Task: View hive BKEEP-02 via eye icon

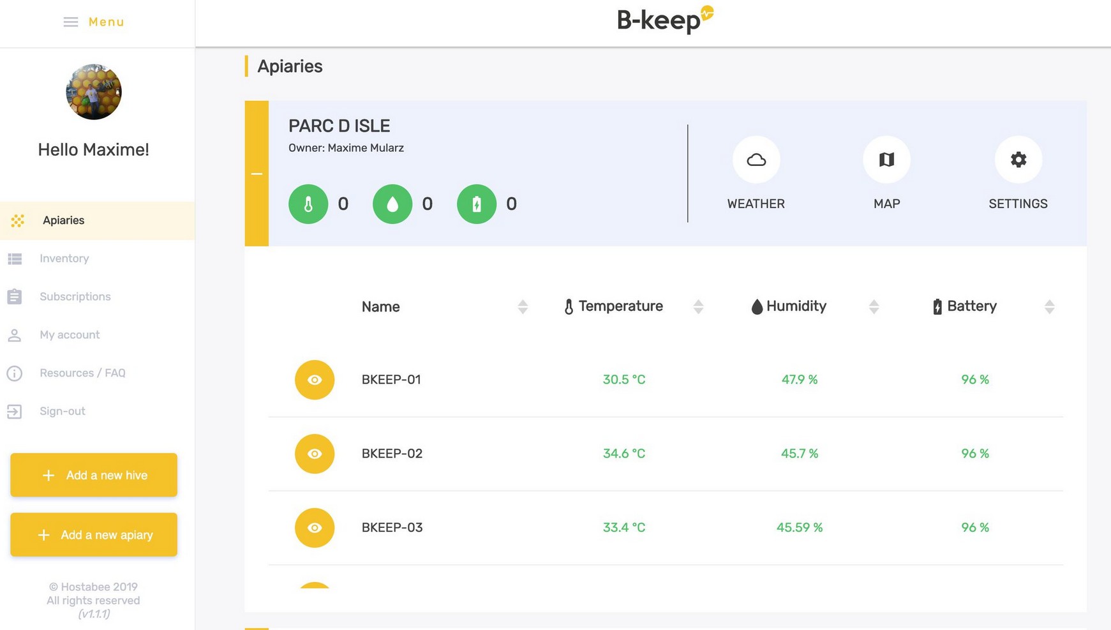Action: (315, 454)
